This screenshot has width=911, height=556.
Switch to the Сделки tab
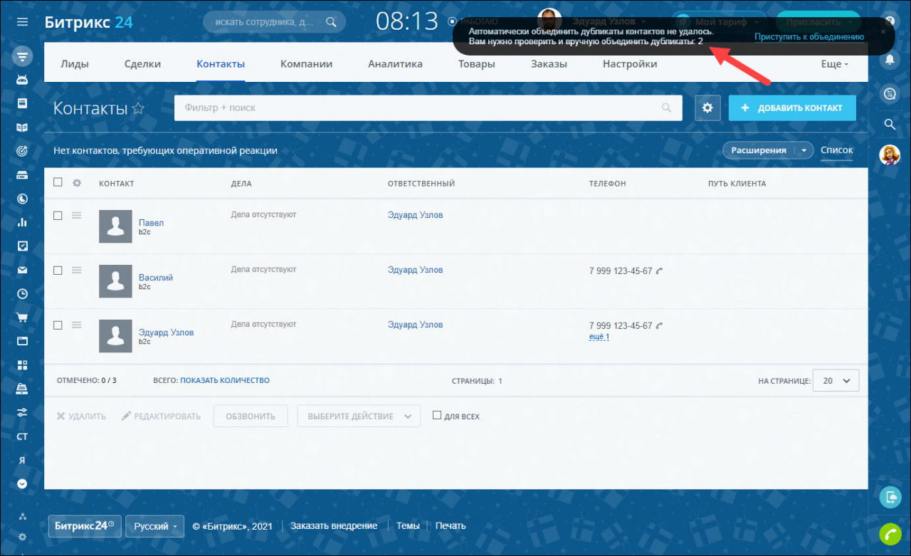(x=142, y=64)
